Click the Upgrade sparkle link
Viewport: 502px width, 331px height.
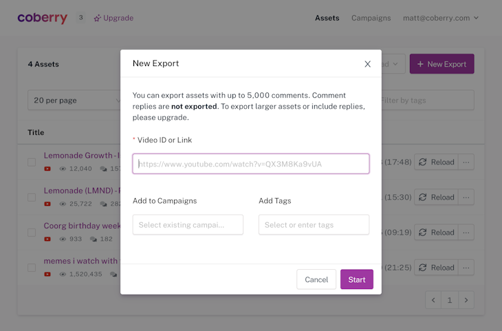pyautogui.click(x=114, y=18)
